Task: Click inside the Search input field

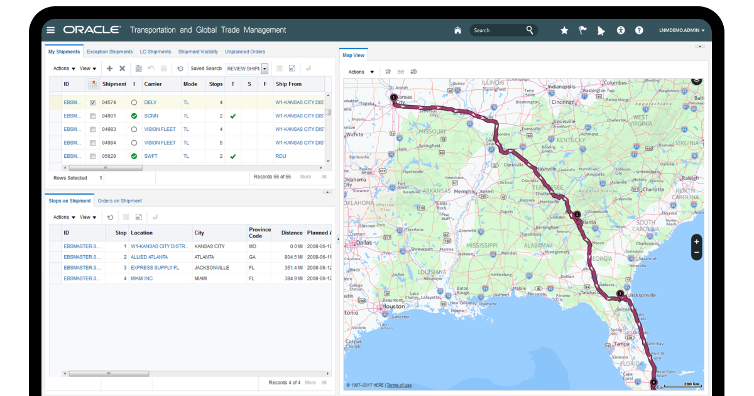Action: click(496, 30)
